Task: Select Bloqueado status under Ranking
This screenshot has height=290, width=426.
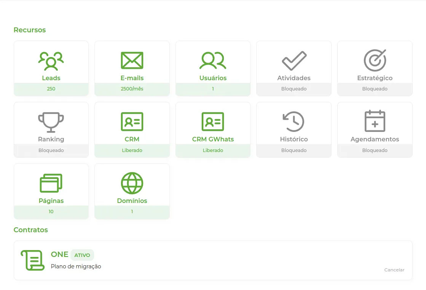Action: pos(51,150)
